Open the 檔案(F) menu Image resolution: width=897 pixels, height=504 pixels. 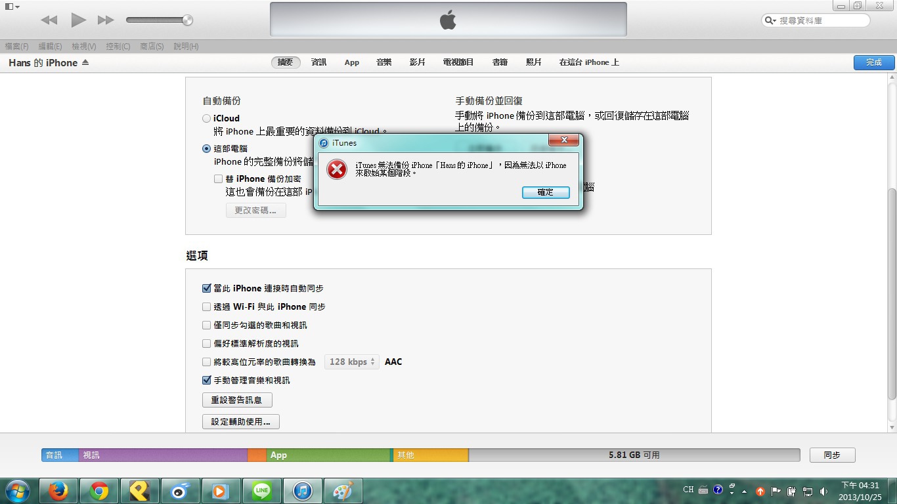[x=17, y=47]
